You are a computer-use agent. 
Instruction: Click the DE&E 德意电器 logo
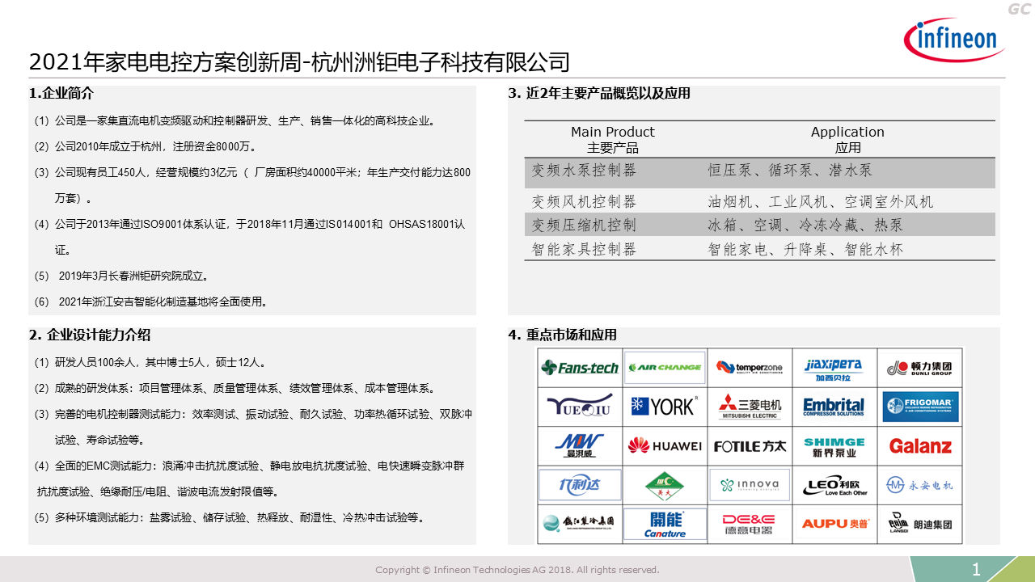pos(750,524)
